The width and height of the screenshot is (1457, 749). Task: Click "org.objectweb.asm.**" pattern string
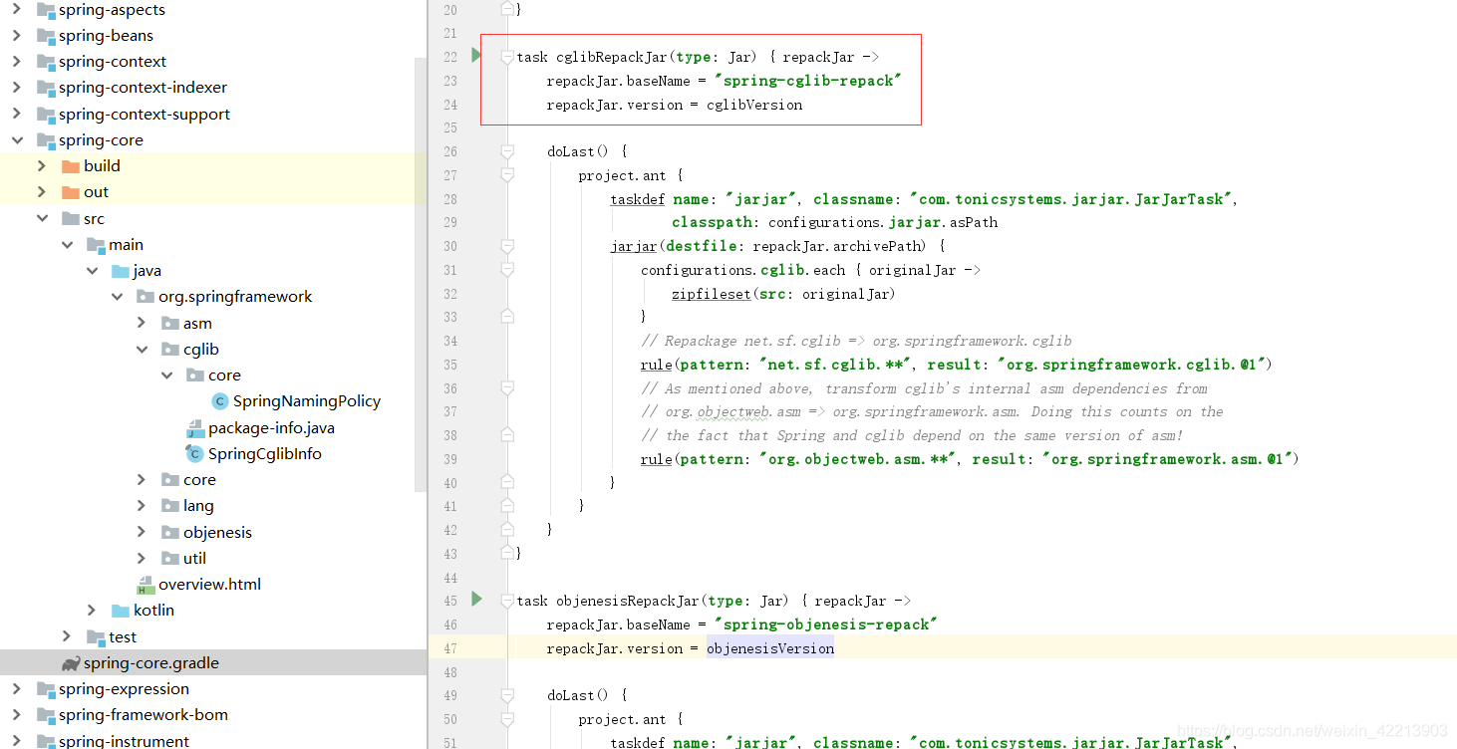coord(858,459)
